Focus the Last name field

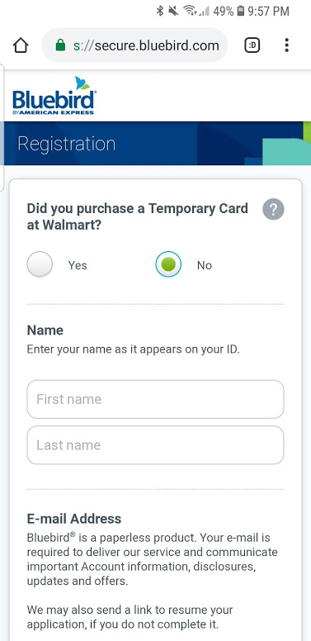click(x=155, y=444)
